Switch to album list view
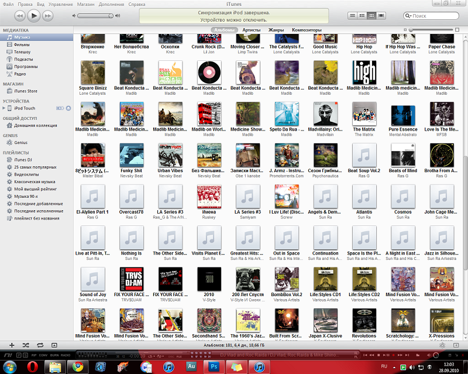 pos(362,16)
